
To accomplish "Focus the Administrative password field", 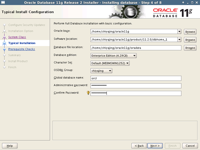I will pos(136,86).
